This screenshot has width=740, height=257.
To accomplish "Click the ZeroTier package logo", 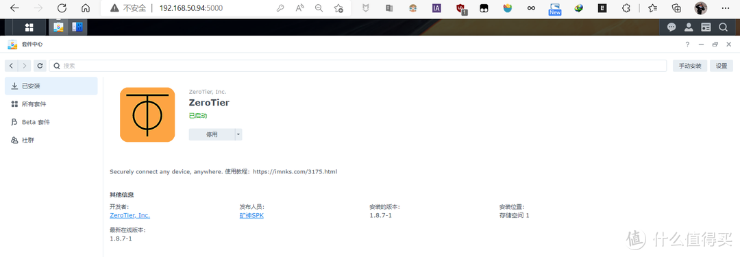I will coord(147,115).
